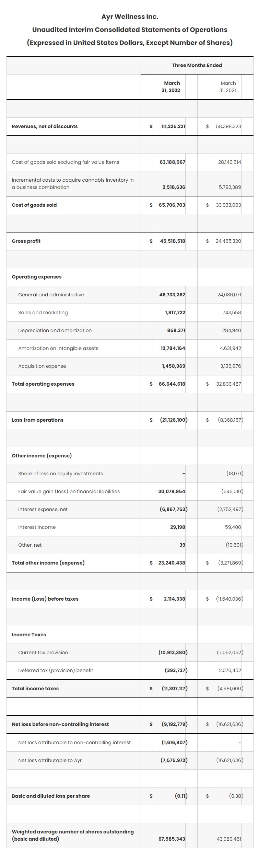Click the weighted average shares value 67,585,343
Screen dimensions: 259x852
[x=172, y=839]
